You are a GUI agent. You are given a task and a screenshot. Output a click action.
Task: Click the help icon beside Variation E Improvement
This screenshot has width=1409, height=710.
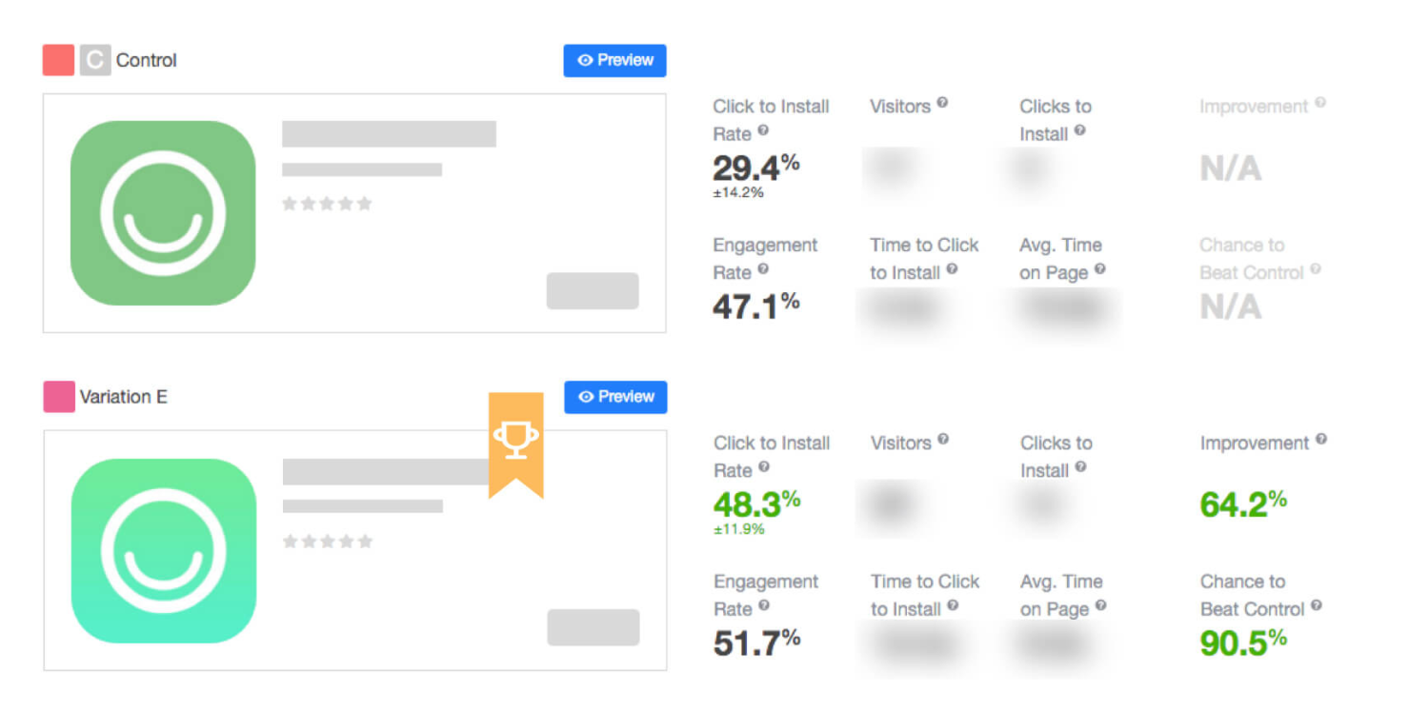(1321, 440)
